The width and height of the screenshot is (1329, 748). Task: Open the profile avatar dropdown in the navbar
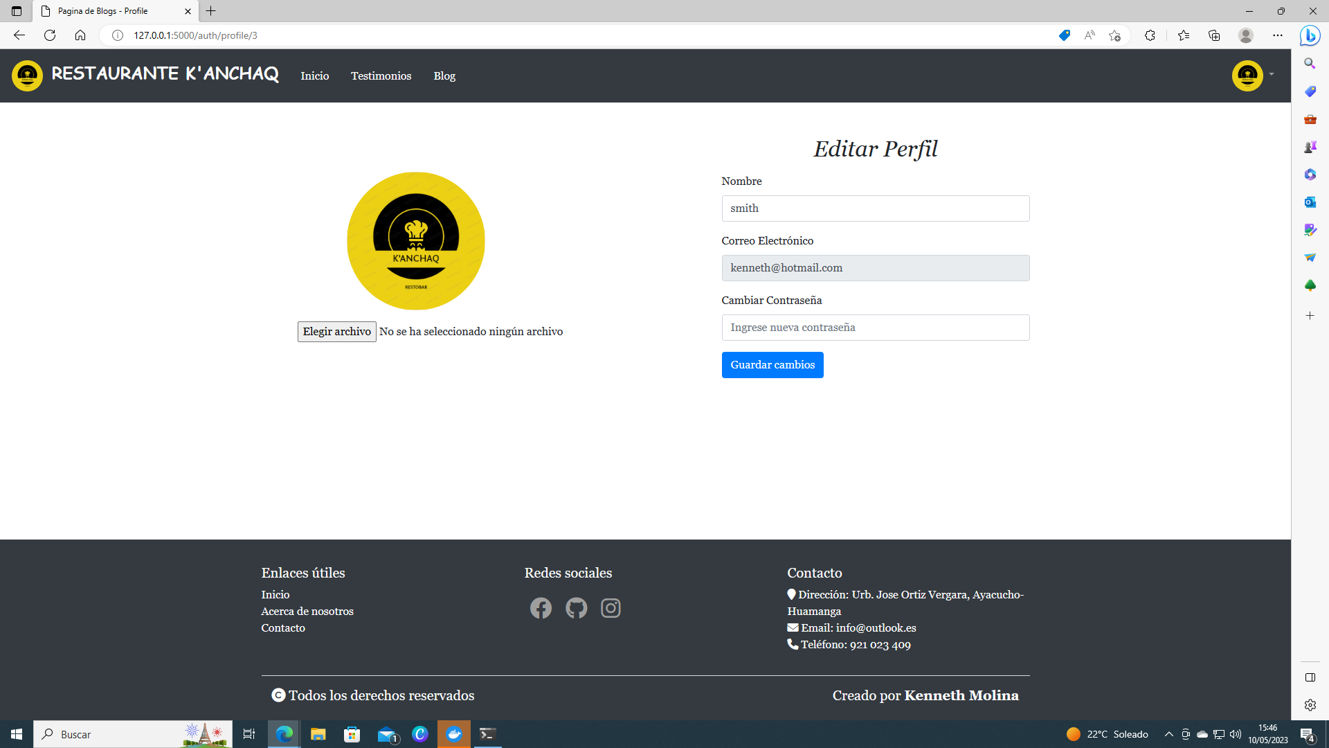click(x=1248, y=75)
